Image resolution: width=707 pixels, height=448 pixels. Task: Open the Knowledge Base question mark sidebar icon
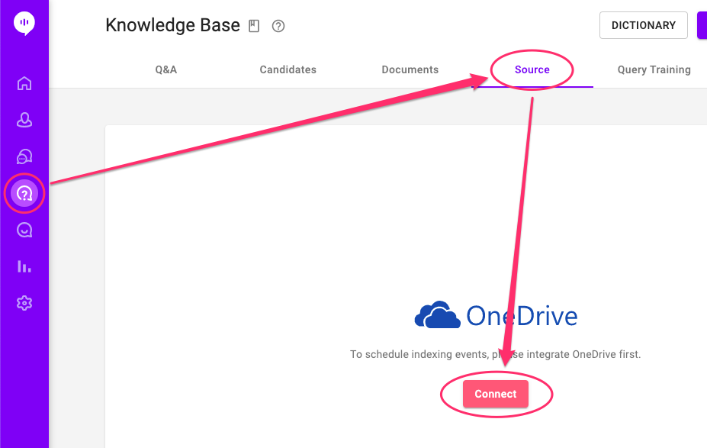[24, 194]
